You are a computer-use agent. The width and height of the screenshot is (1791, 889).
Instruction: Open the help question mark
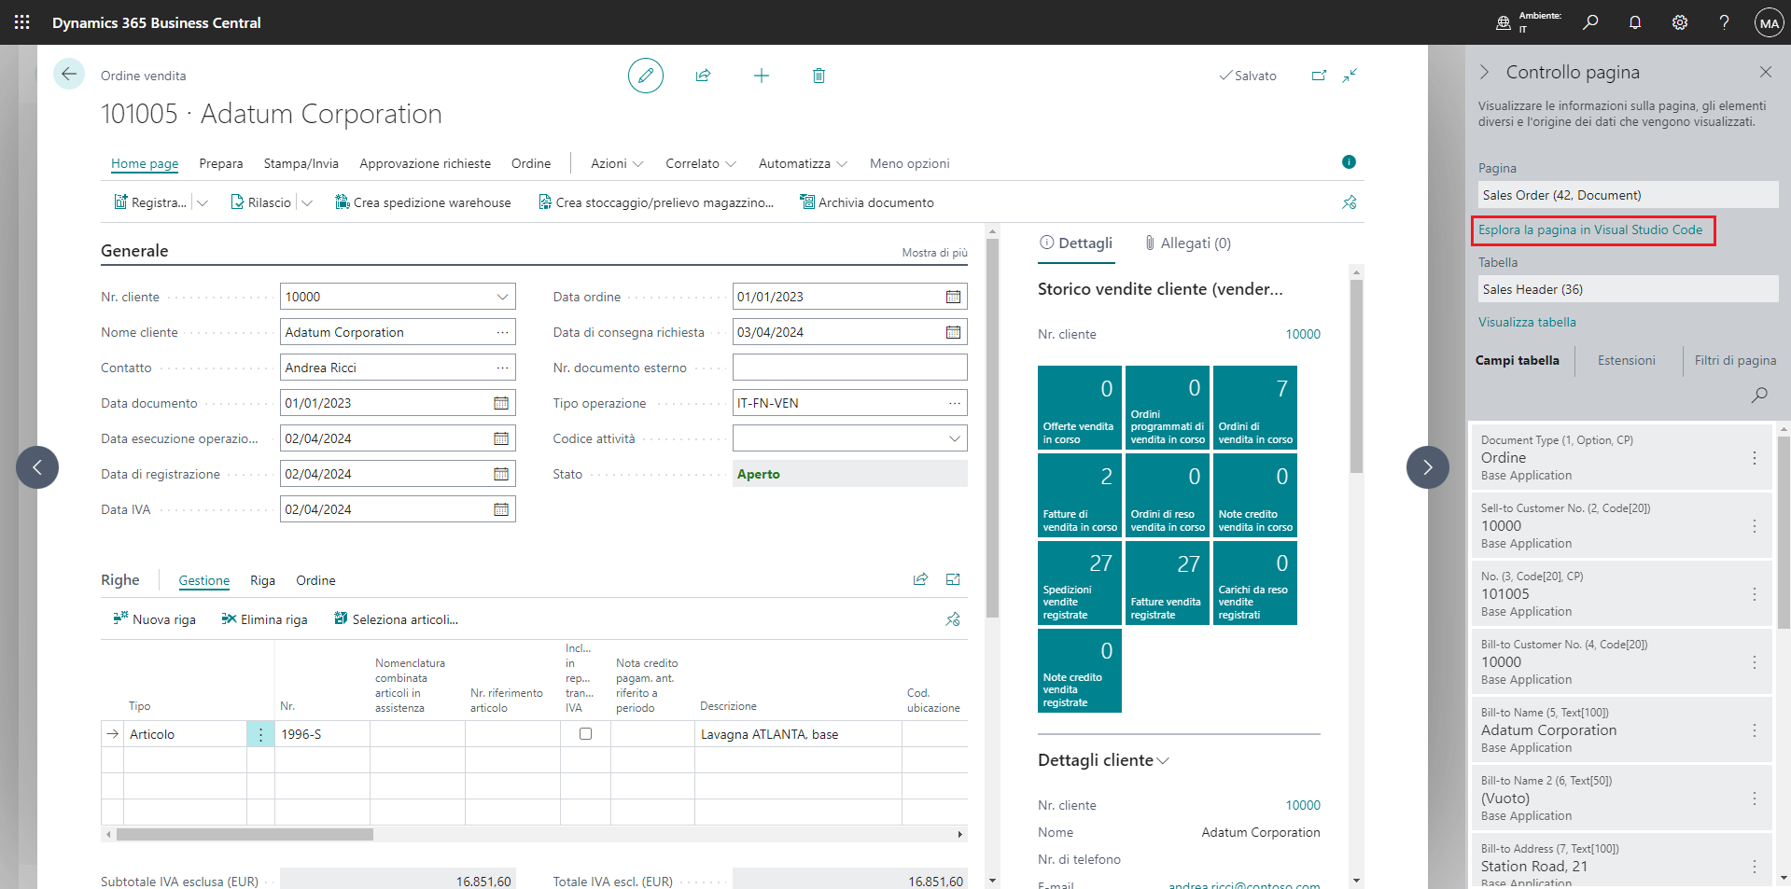[1724, 22]
